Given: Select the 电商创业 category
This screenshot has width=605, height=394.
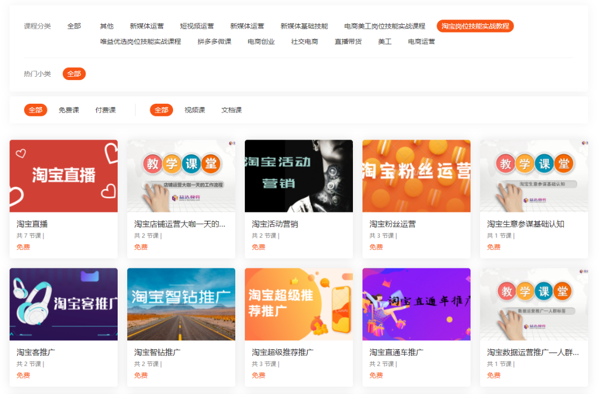Looking at the screenshot, I should point(261,41).
